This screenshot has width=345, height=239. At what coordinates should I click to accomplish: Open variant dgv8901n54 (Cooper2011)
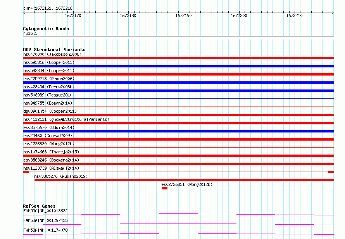(x=50, y=111)
